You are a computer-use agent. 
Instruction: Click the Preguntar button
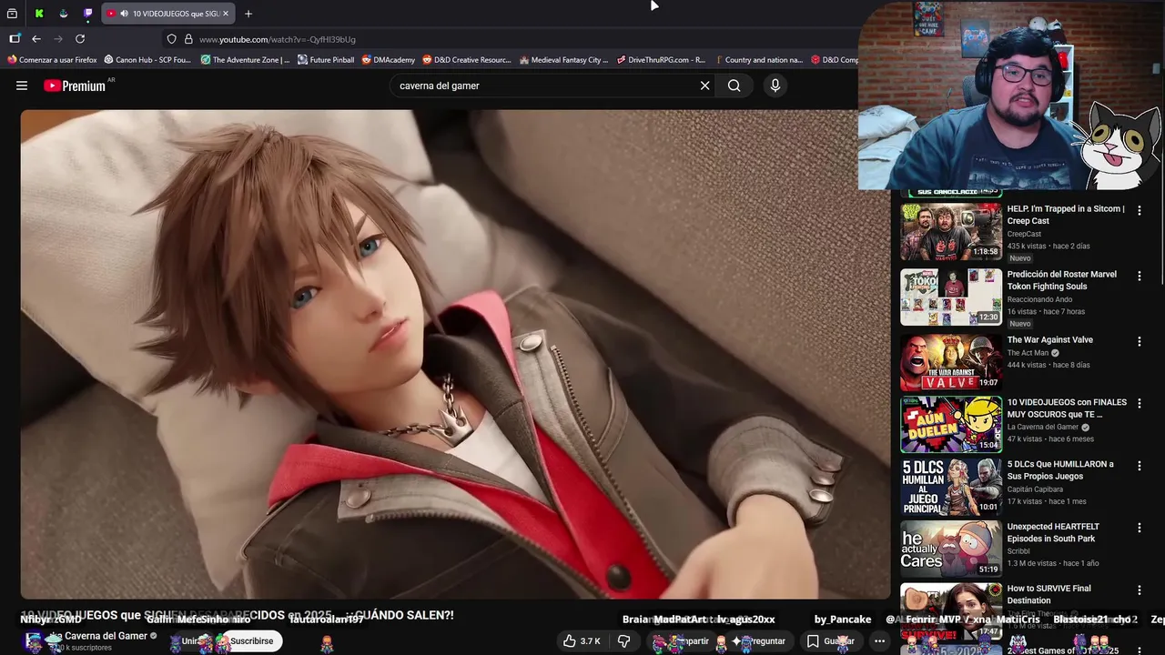(761, 641)
